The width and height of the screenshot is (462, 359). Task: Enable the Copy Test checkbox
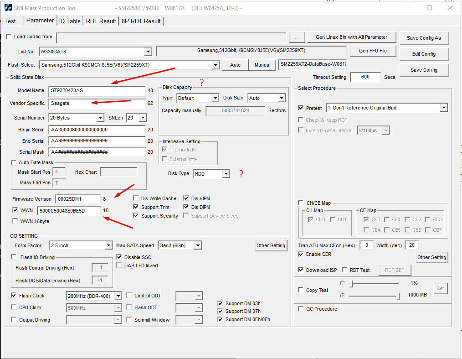(x=301, y=289)
